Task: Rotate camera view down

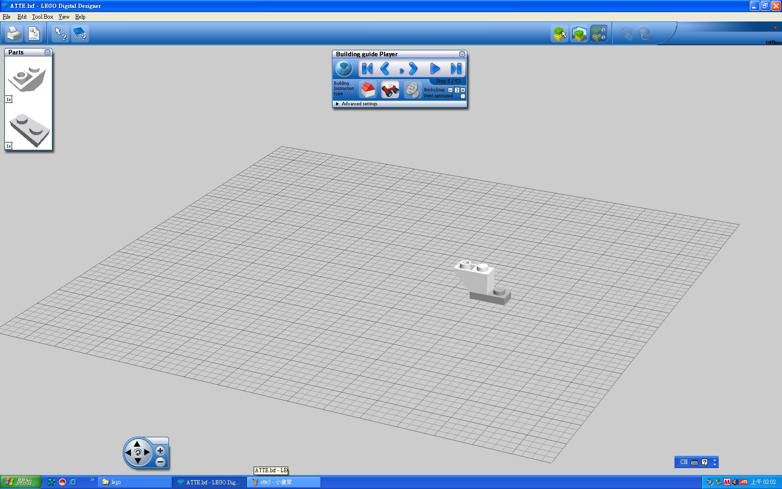Action: 137,461
